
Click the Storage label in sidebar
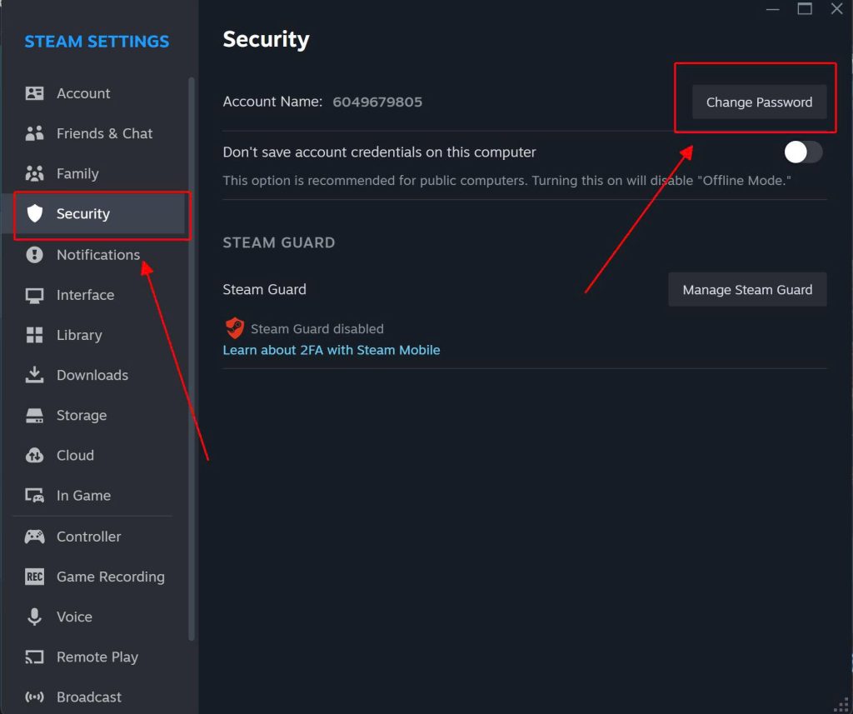pos(82,415)
